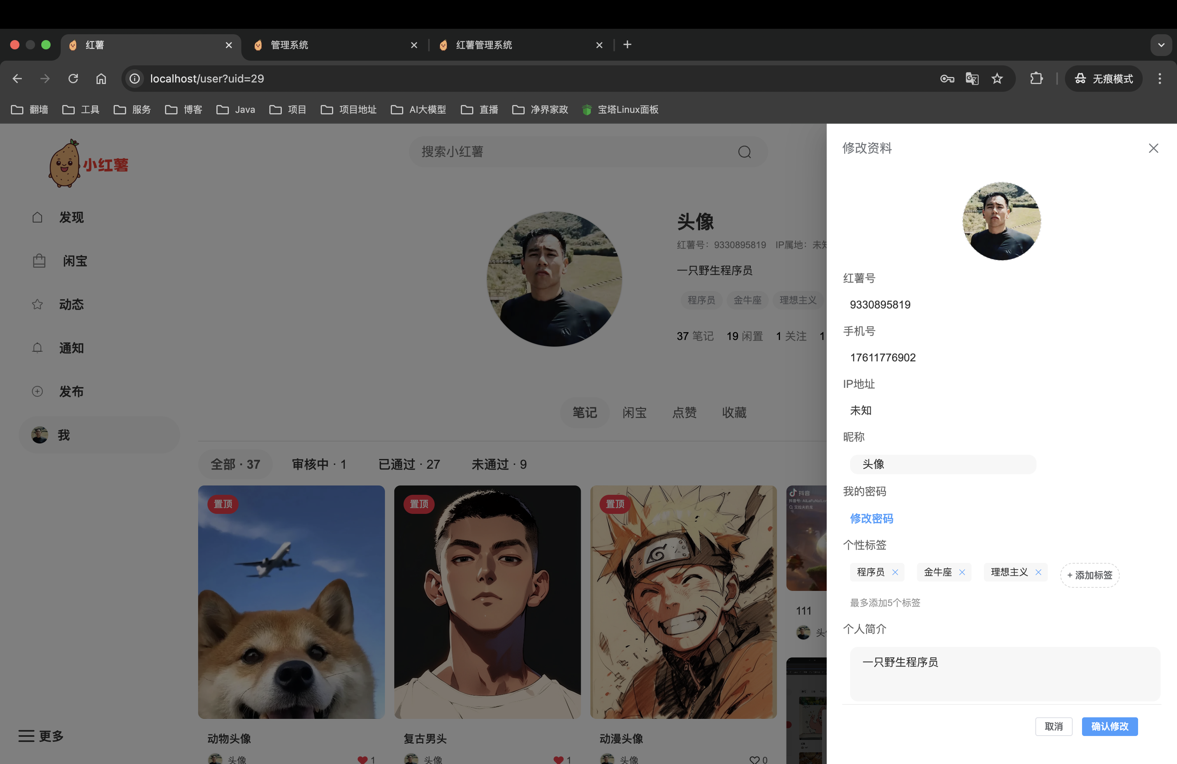
Task: Remove the 金牛座 tag
Action: coord(962,572)
